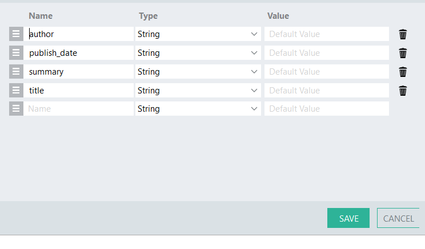This screenshot has height=249, width=425.
Task: Expand the Type dropdown for title
Action: point(198,90)
